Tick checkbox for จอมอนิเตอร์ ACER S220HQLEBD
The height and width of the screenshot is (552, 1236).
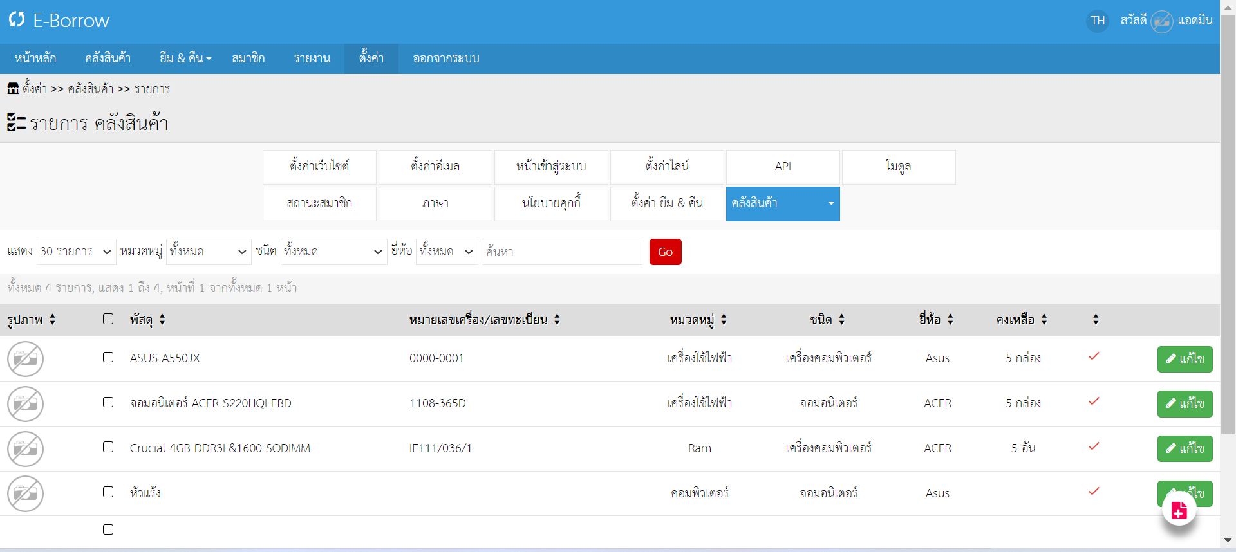pyautogui.click(x=108, y=402)
